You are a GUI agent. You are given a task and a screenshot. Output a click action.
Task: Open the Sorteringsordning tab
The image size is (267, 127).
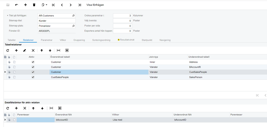101,40
